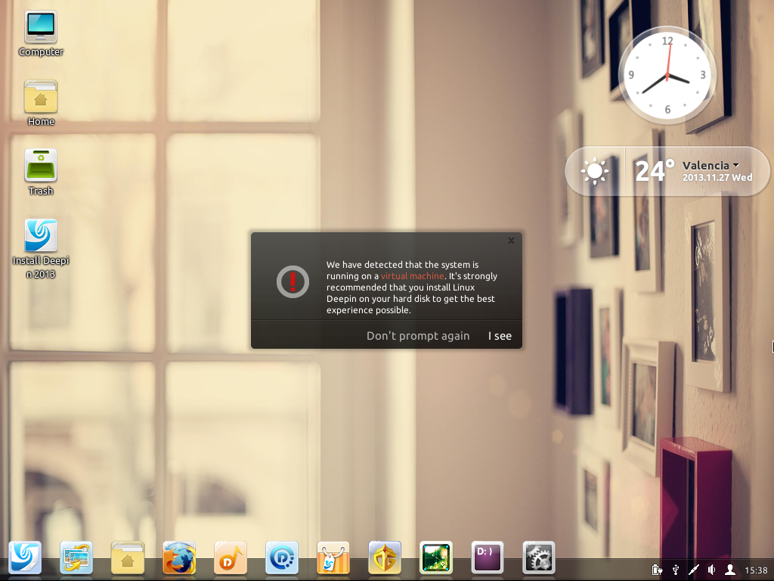Launch Firefox from the dock
This screenshot has width=774, height=581.
178,558
